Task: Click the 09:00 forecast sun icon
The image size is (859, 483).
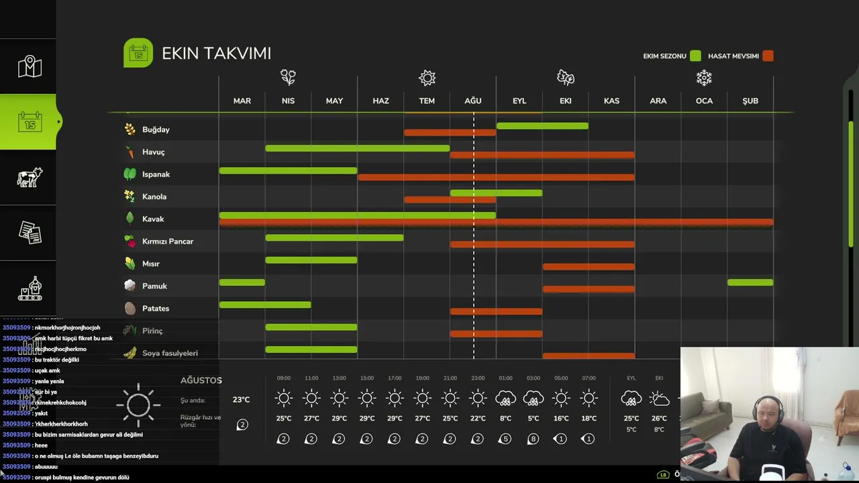Action: (284, 398)
